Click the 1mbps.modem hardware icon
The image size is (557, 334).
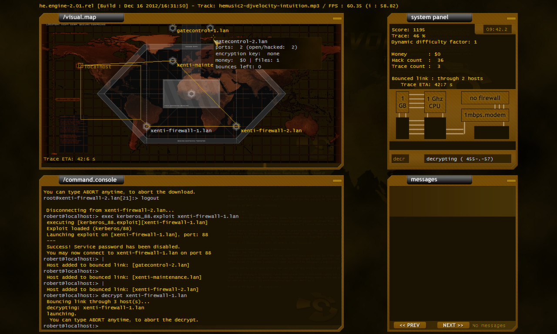[x=485, y=115]
